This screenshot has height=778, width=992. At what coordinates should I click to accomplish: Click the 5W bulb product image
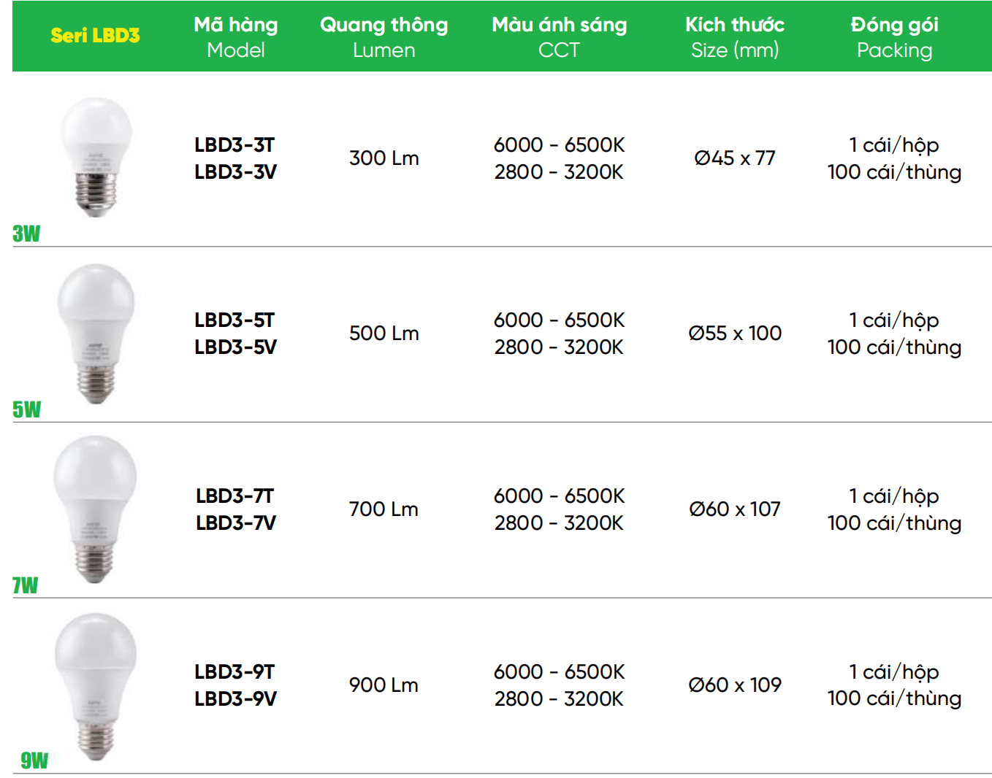coord(96,333)
